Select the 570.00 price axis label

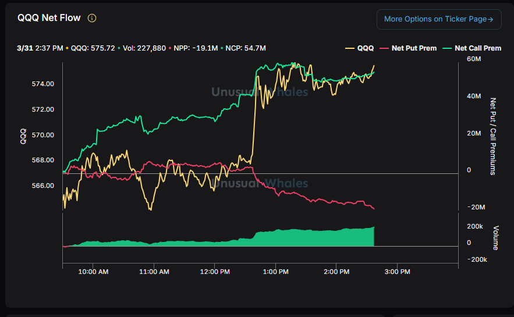pyautogui.click(x=43, y=135)
